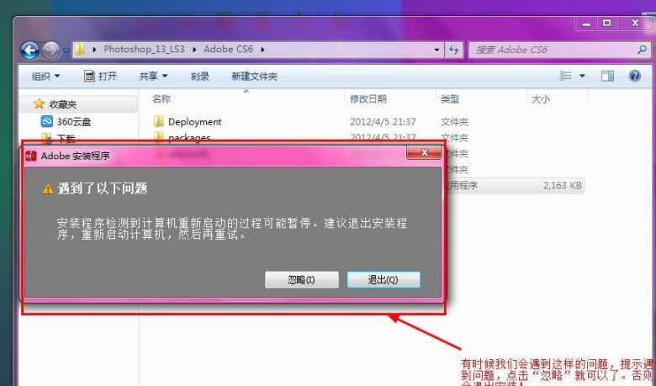Image resolution: width=656 pixels, height=386 pixels.
Task: Close the Explorer window
Action: 635,23
